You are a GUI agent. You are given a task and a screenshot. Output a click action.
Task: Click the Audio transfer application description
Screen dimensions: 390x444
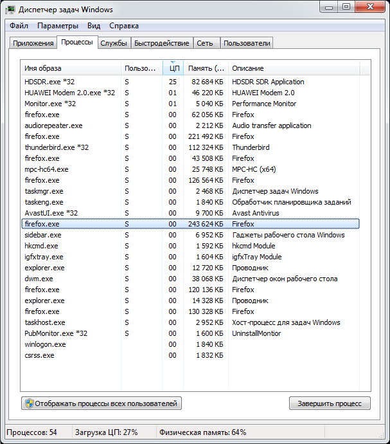click(272, 125)
